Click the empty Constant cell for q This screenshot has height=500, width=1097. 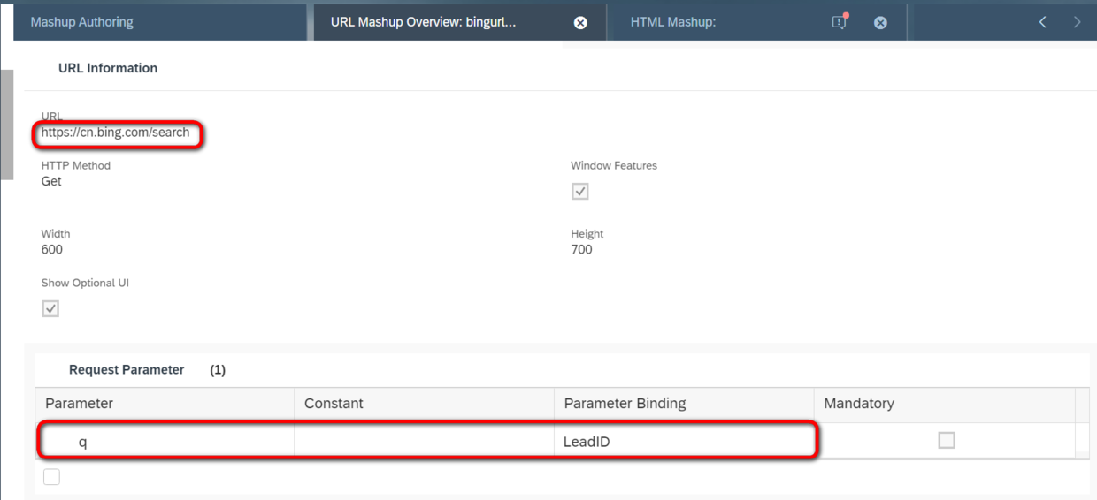click(424, 441)
